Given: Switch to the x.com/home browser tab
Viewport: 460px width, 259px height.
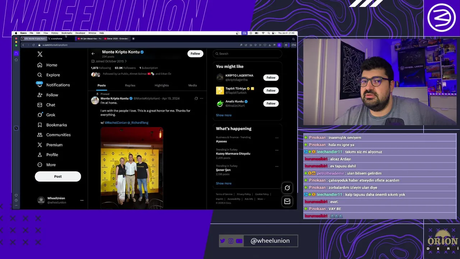Looking at the screenshot, I should 56,38.
